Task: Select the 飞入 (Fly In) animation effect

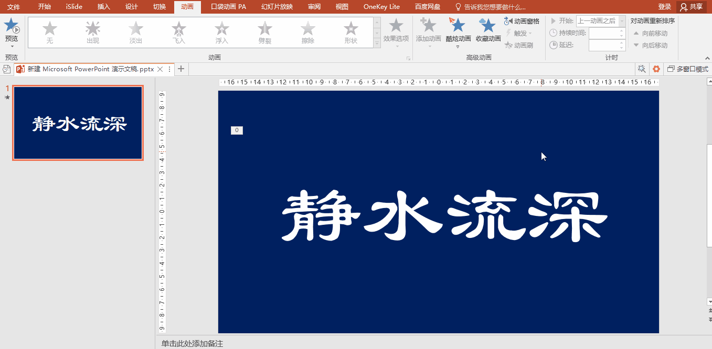Action: click(x=179, y=32)
